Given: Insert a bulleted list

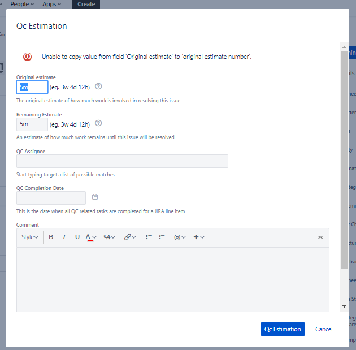Looking at the screenshot, I should (x=149, y=237).
